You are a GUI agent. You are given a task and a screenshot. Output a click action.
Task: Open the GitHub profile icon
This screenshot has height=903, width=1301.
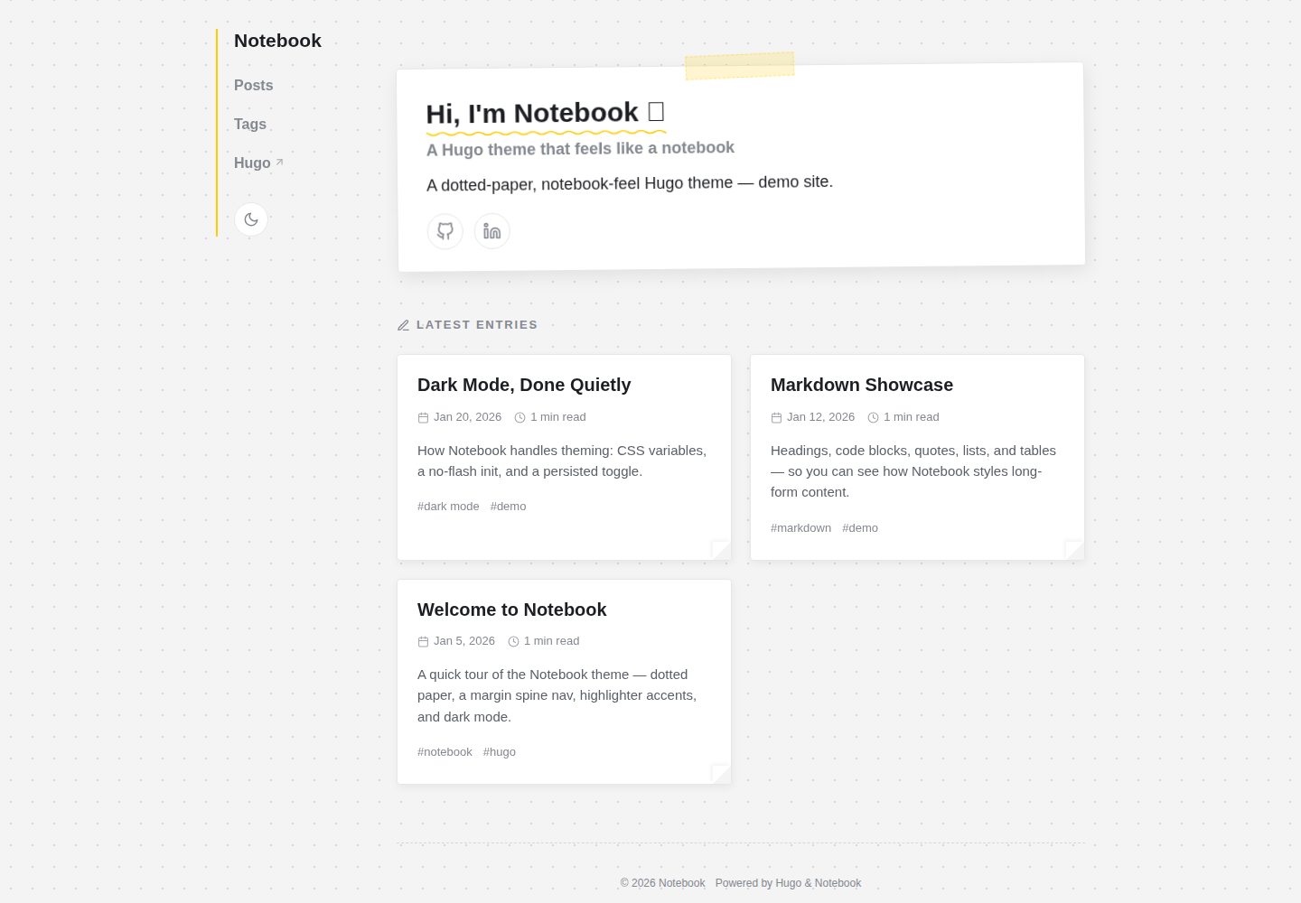[445, 231]
